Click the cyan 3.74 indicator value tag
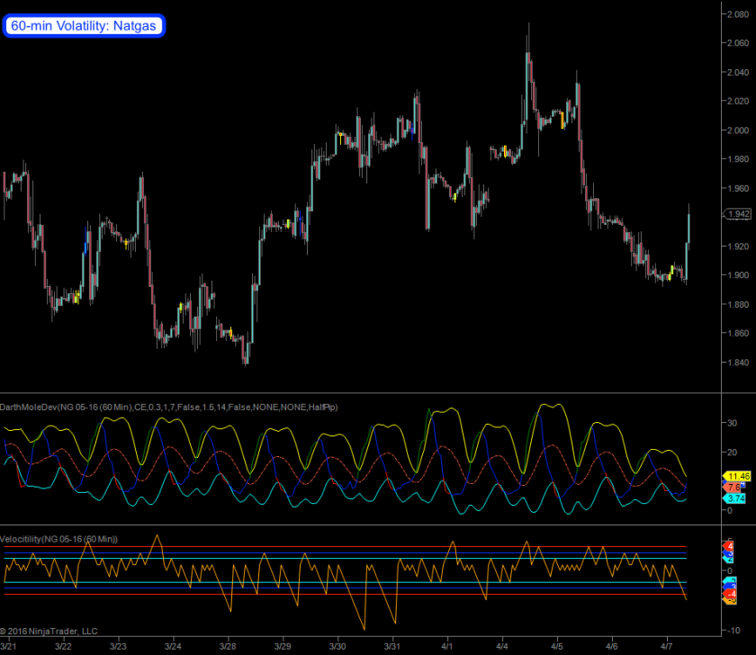Screen dimensions: 756x655 pyautogui.click(x=736, y=498)
